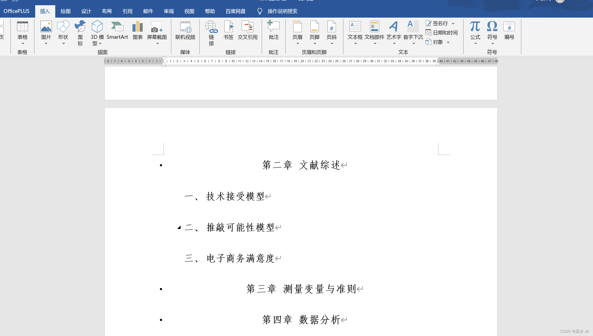Expand the 页眉 dropdown arrow
593x336 pixels.
pos(298,43)
